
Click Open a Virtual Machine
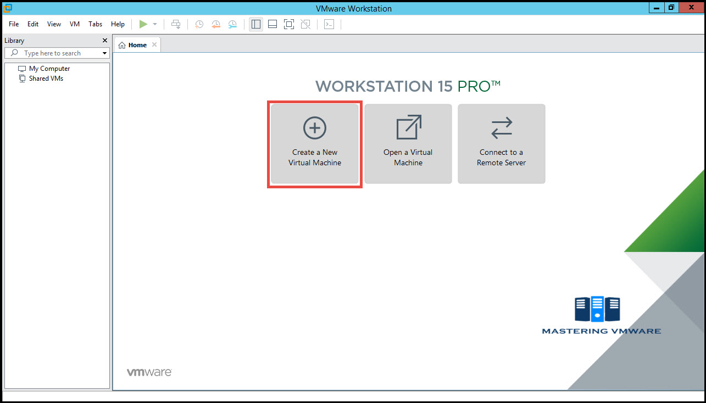408,144
